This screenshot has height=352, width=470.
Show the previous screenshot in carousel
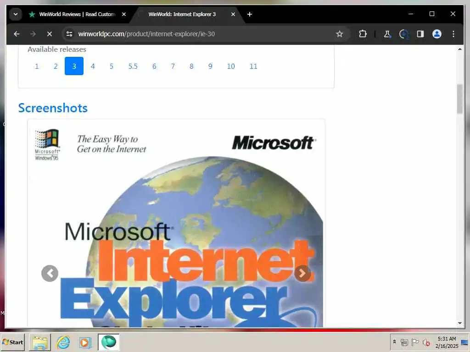pos(50,273)
